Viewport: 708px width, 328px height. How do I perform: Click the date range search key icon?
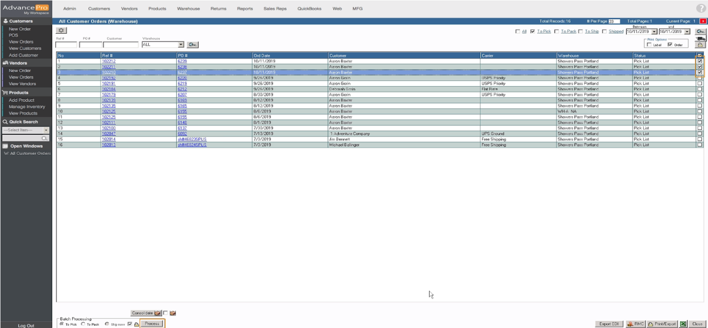click(700, 32)
